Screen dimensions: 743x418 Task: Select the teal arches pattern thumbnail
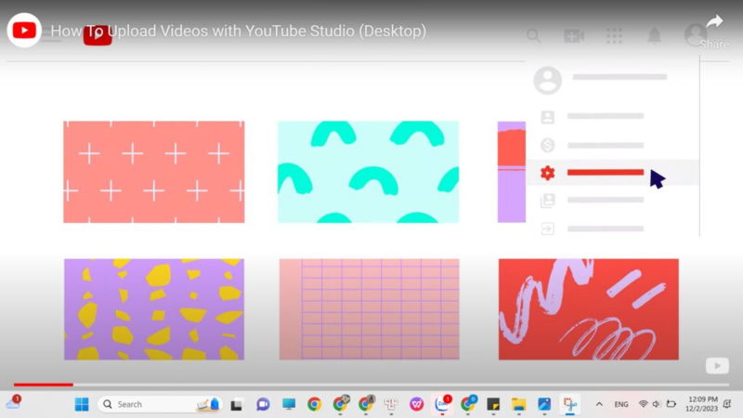(368, 172)
